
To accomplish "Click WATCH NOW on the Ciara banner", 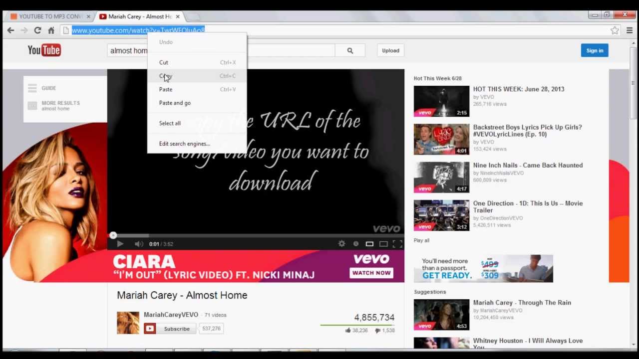I will pos(372,273).
